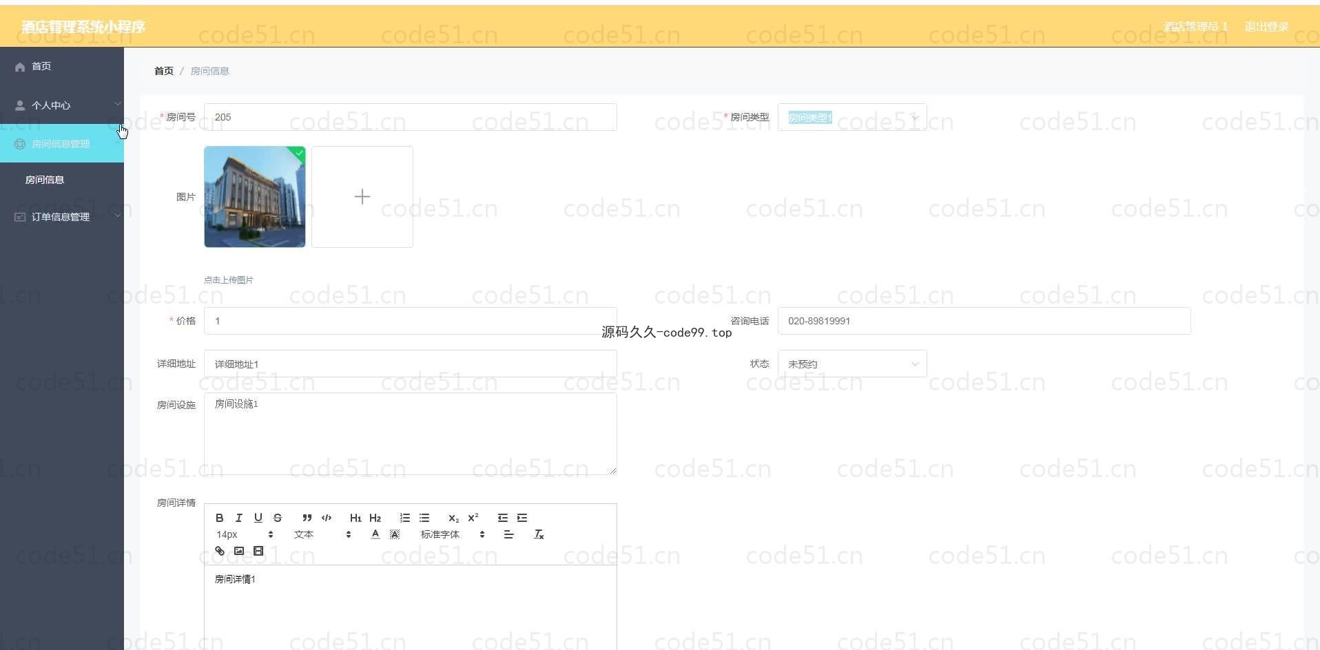Insert a video in the editor

click(258, 551)
